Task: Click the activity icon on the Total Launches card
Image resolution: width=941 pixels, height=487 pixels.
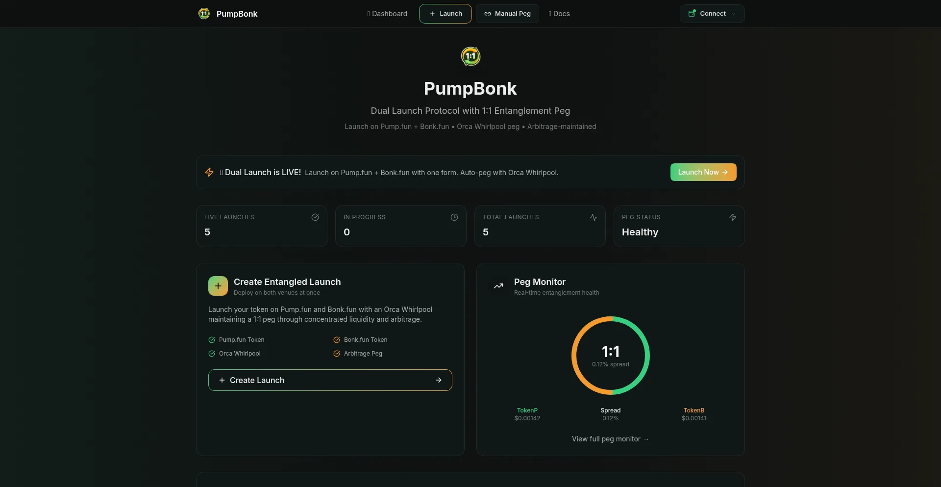Action: [x=594, y=217]
